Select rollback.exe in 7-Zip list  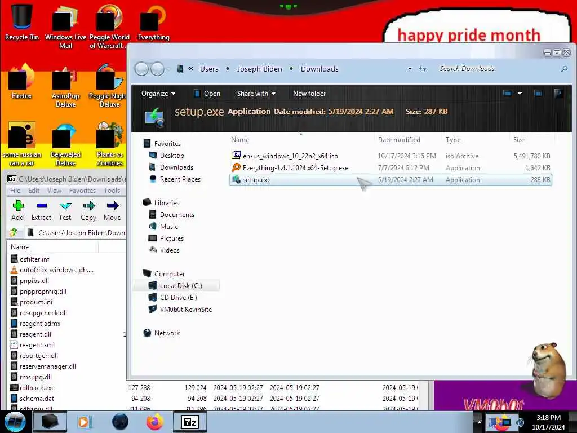click(x=37, y=388)
